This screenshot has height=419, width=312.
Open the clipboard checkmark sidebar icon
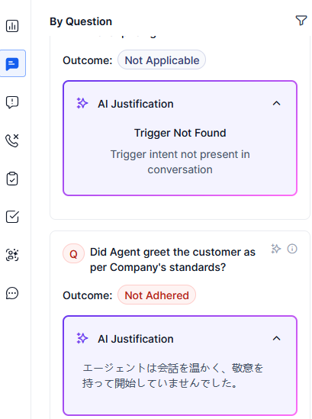point(12,179)
